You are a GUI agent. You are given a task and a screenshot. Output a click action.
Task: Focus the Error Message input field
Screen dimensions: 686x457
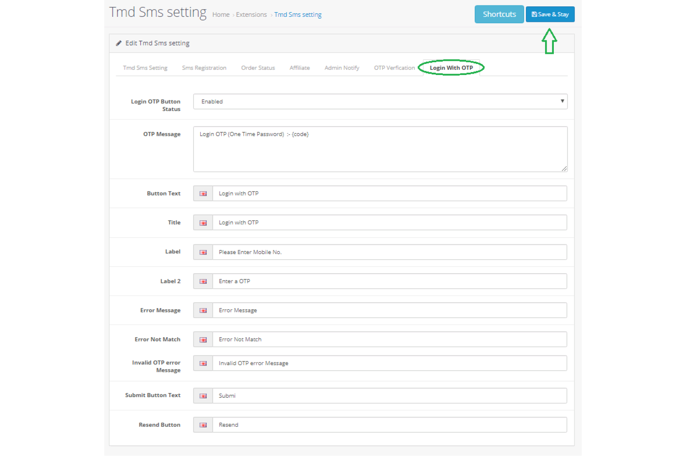390,310
